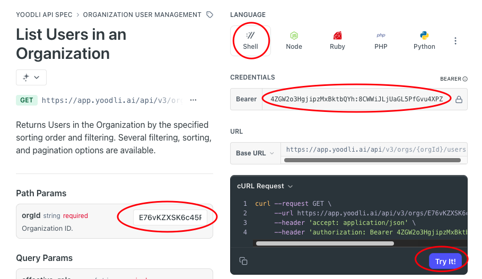Select the Ruby language option

337,41
